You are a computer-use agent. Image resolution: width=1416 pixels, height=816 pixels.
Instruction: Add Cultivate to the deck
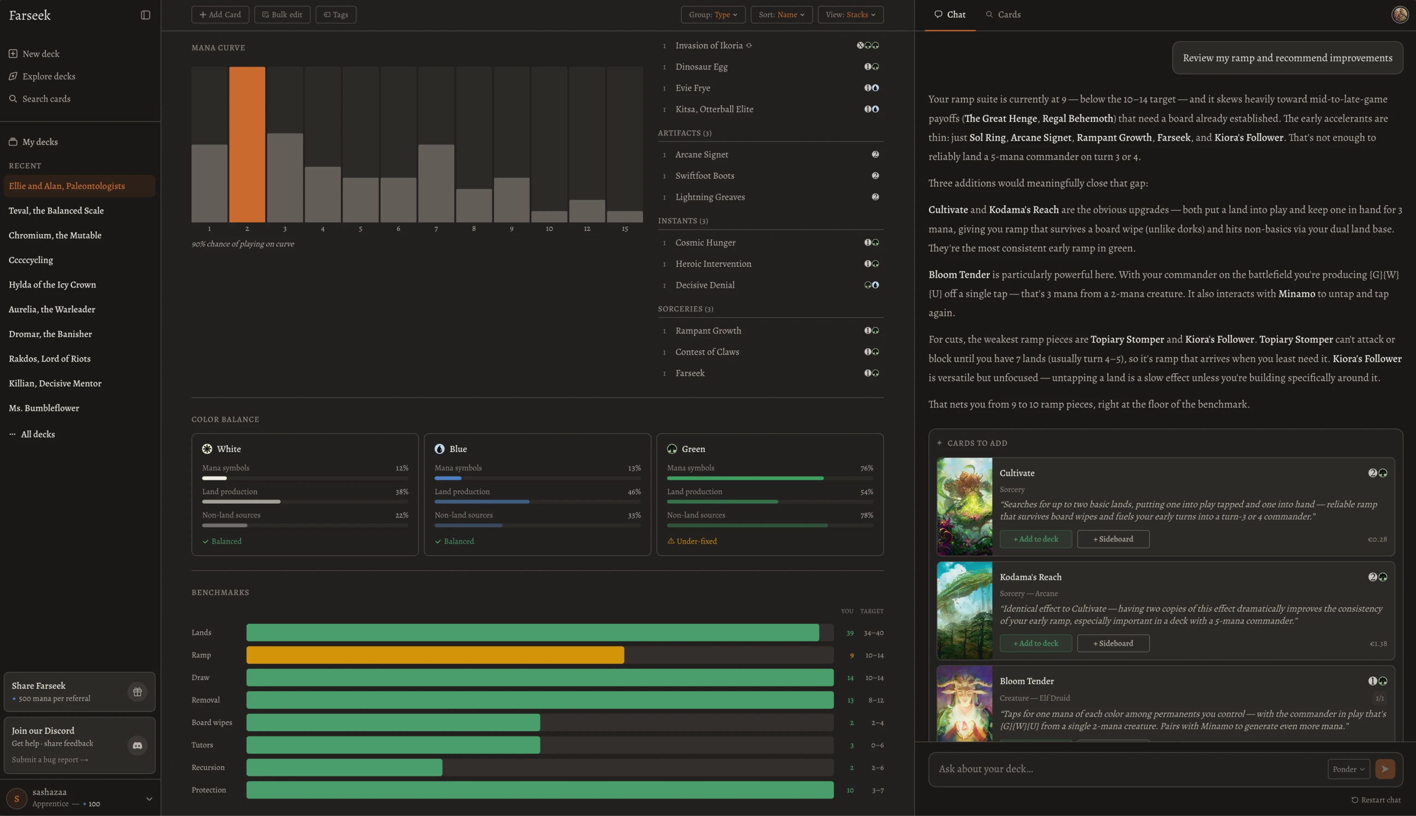click(1035, 539)
